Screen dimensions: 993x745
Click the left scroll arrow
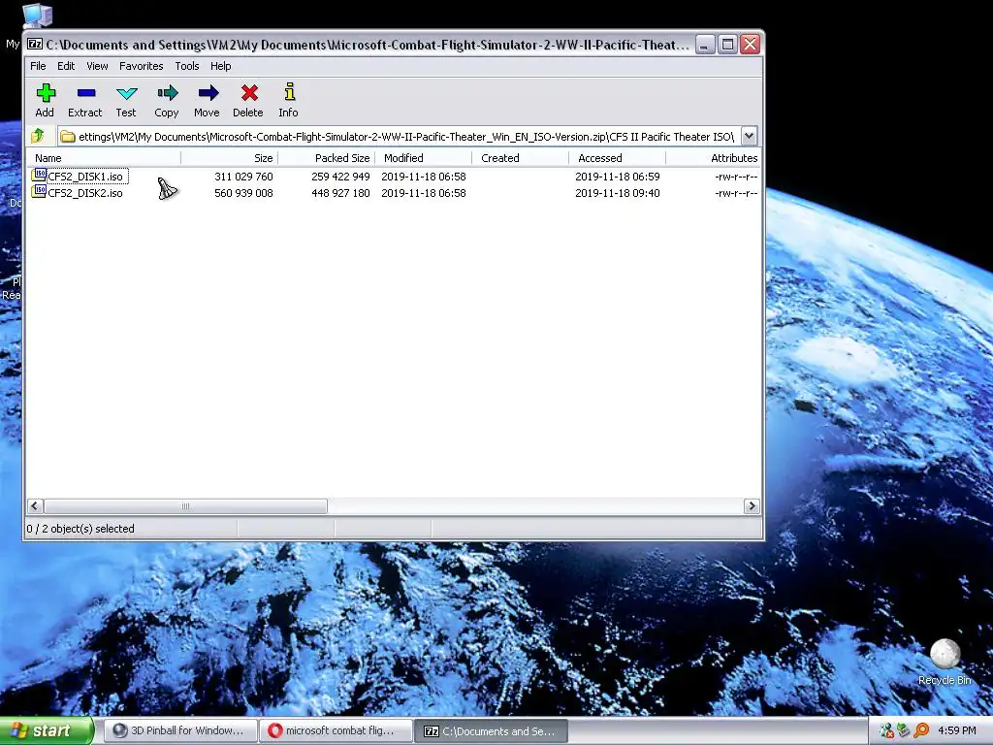35,505
